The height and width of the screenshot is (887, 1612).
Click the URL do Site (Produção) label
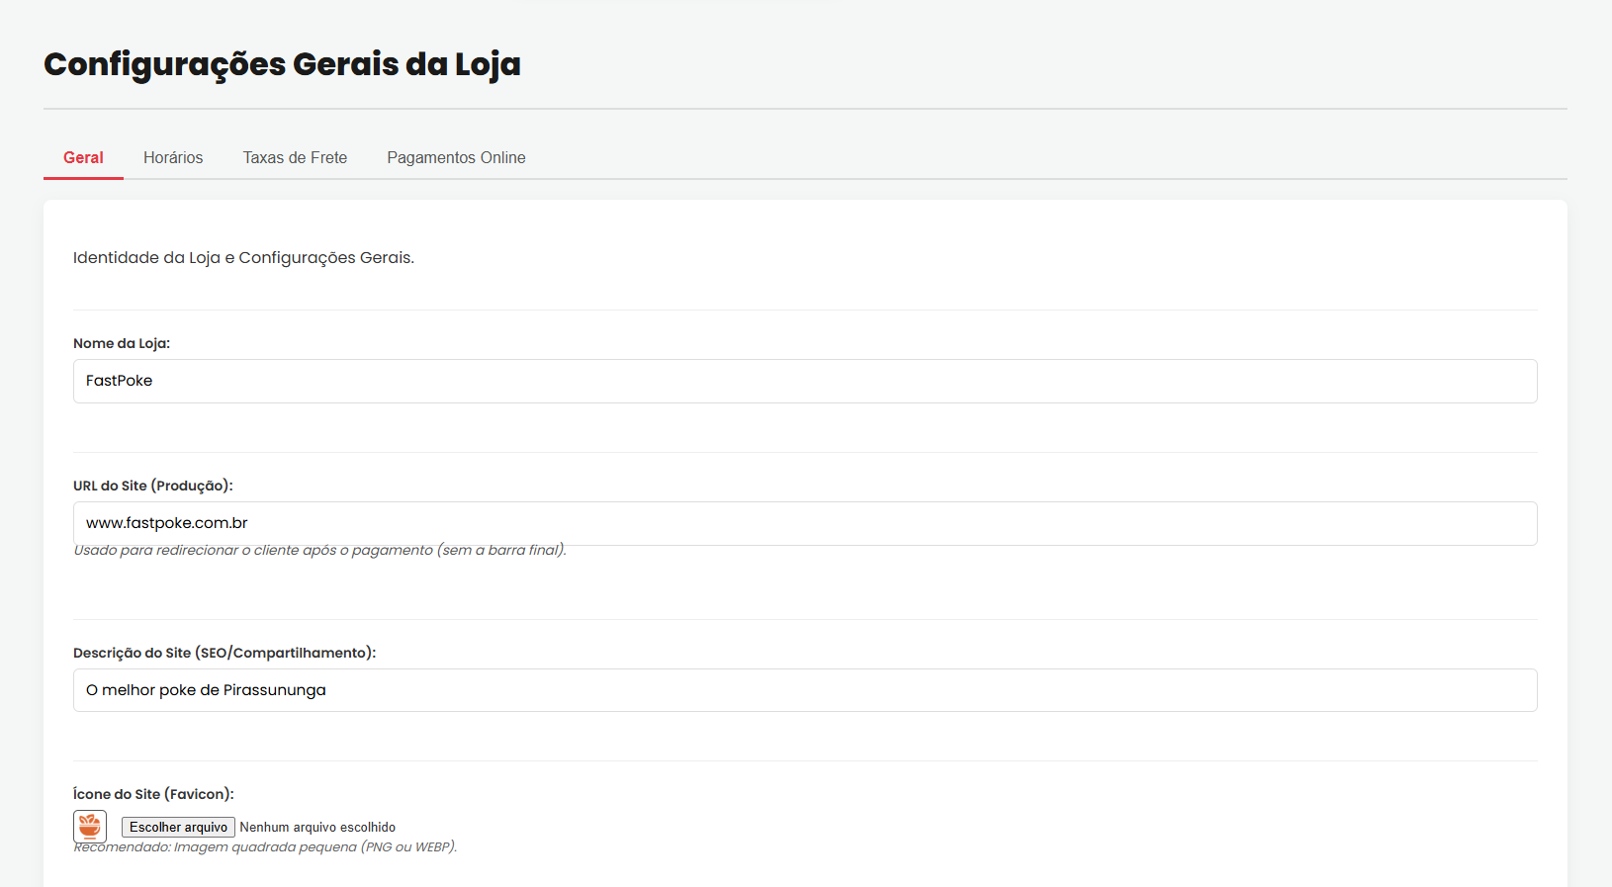tap(153, 486)
